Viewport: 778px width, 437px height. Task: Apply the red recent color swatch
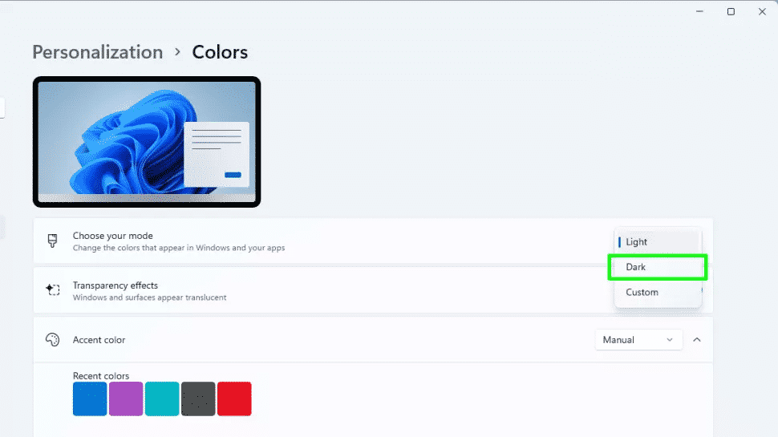(234, 399)
